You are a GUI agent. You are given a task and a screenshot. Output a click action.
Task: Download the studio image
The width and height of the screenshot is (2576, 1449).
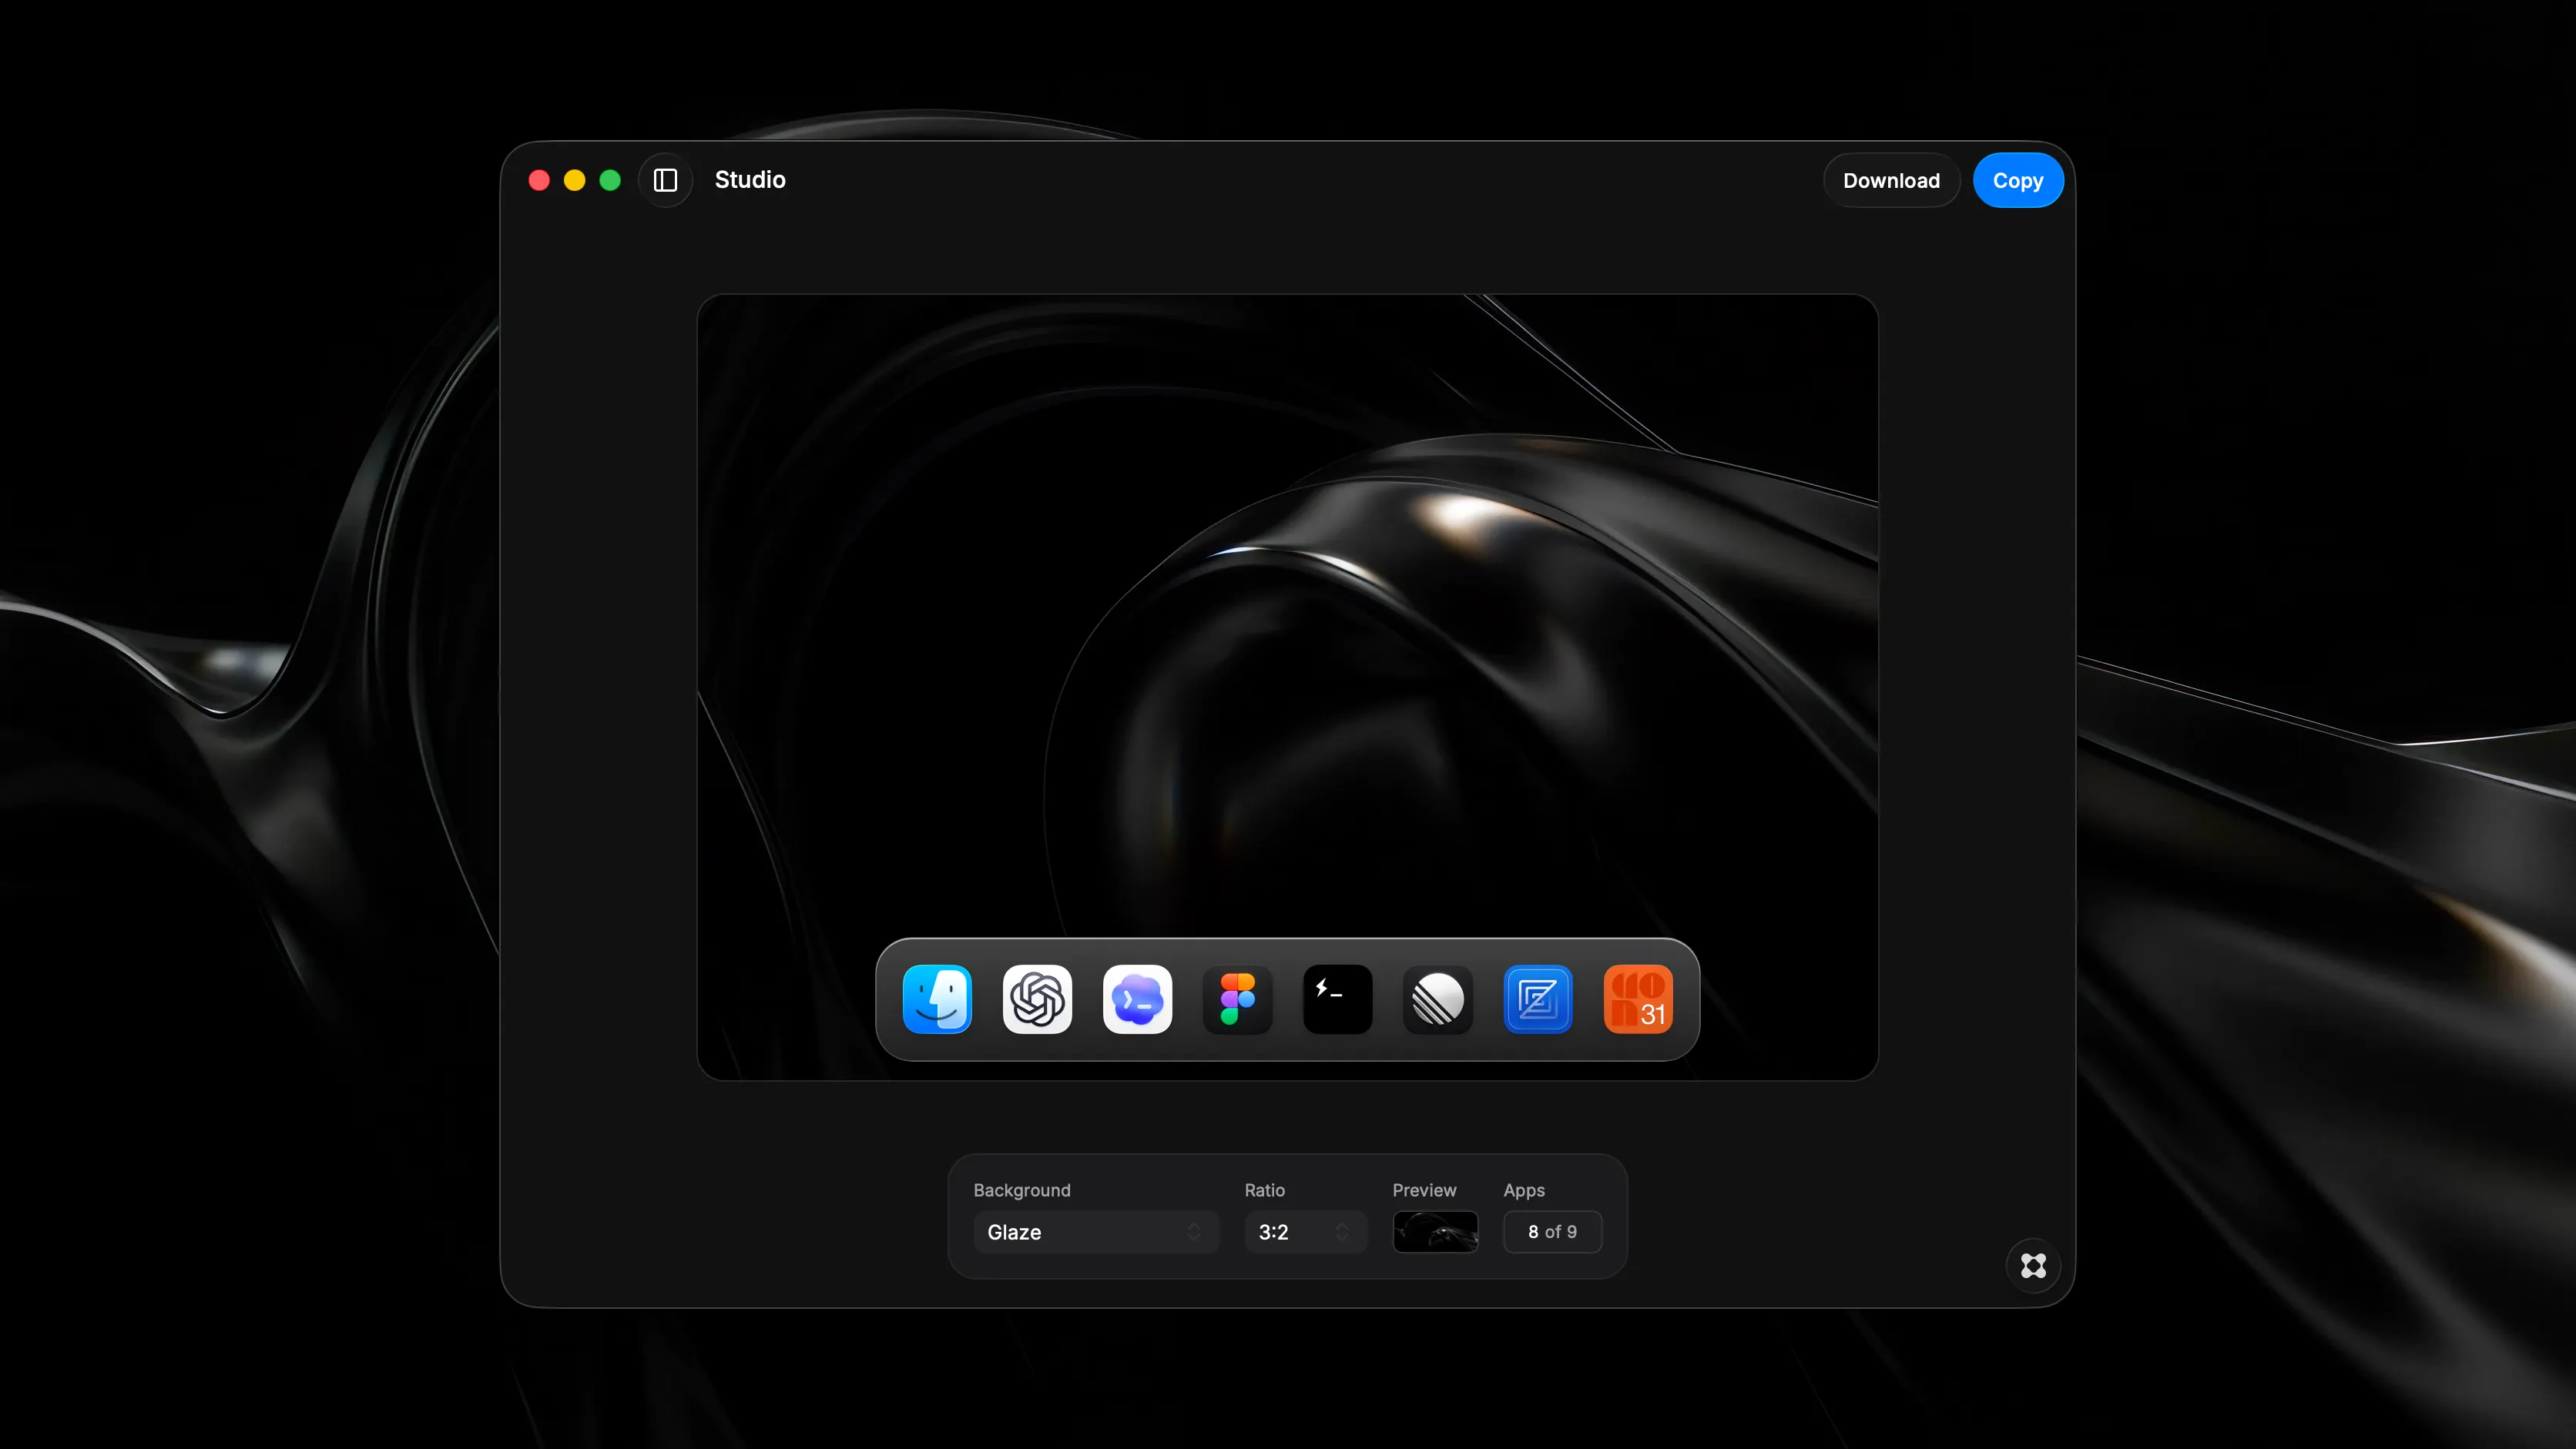[1891, 180]
